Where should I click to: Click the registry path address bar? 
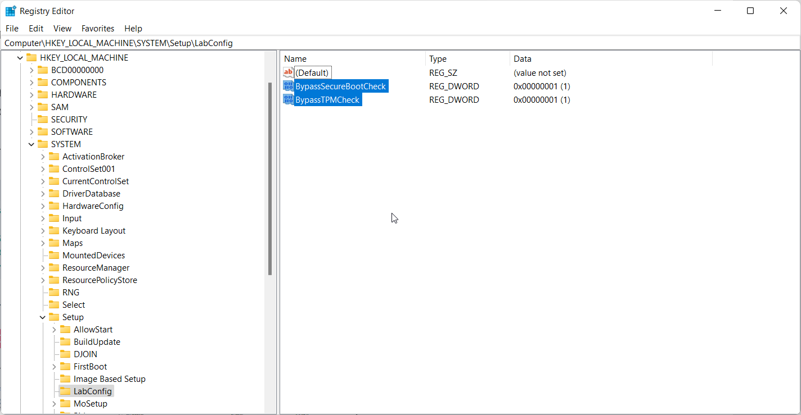coord(400,43)
